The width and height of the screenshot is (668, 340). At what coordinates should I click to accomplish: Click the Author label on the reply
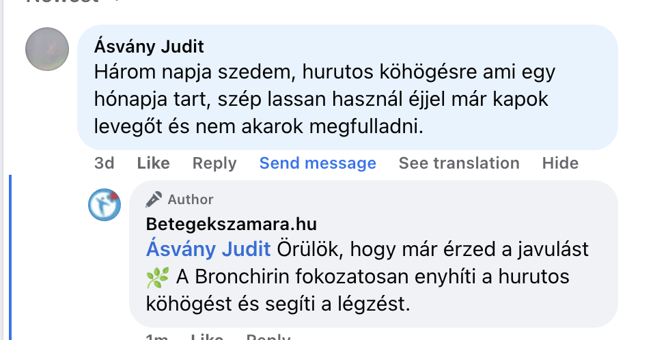[191, 199]
